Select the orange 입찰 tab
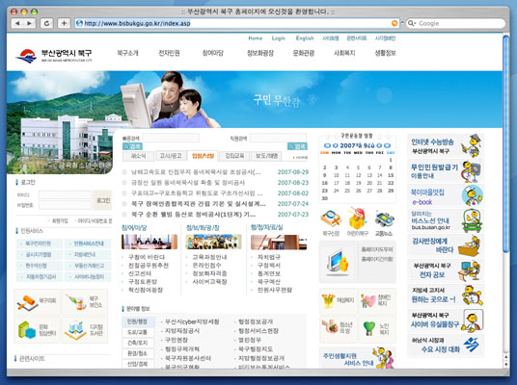The width and height of the screenshot is (517, 385). point(203,156)
